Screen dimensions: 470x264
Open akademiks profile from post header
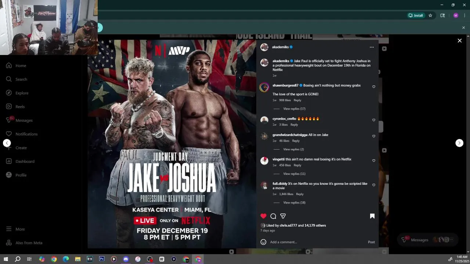tap(280, 47)
